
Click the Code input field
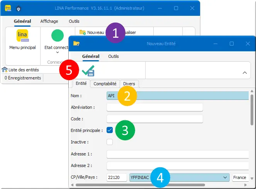(x=155, y=119)
